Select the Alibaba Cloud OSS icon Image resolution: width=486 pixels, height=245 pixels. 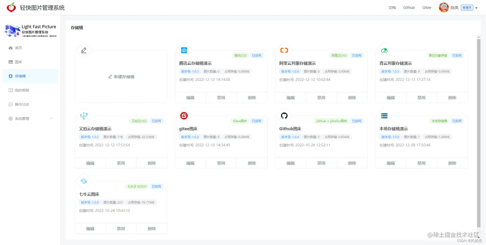[x=284, y=50]
